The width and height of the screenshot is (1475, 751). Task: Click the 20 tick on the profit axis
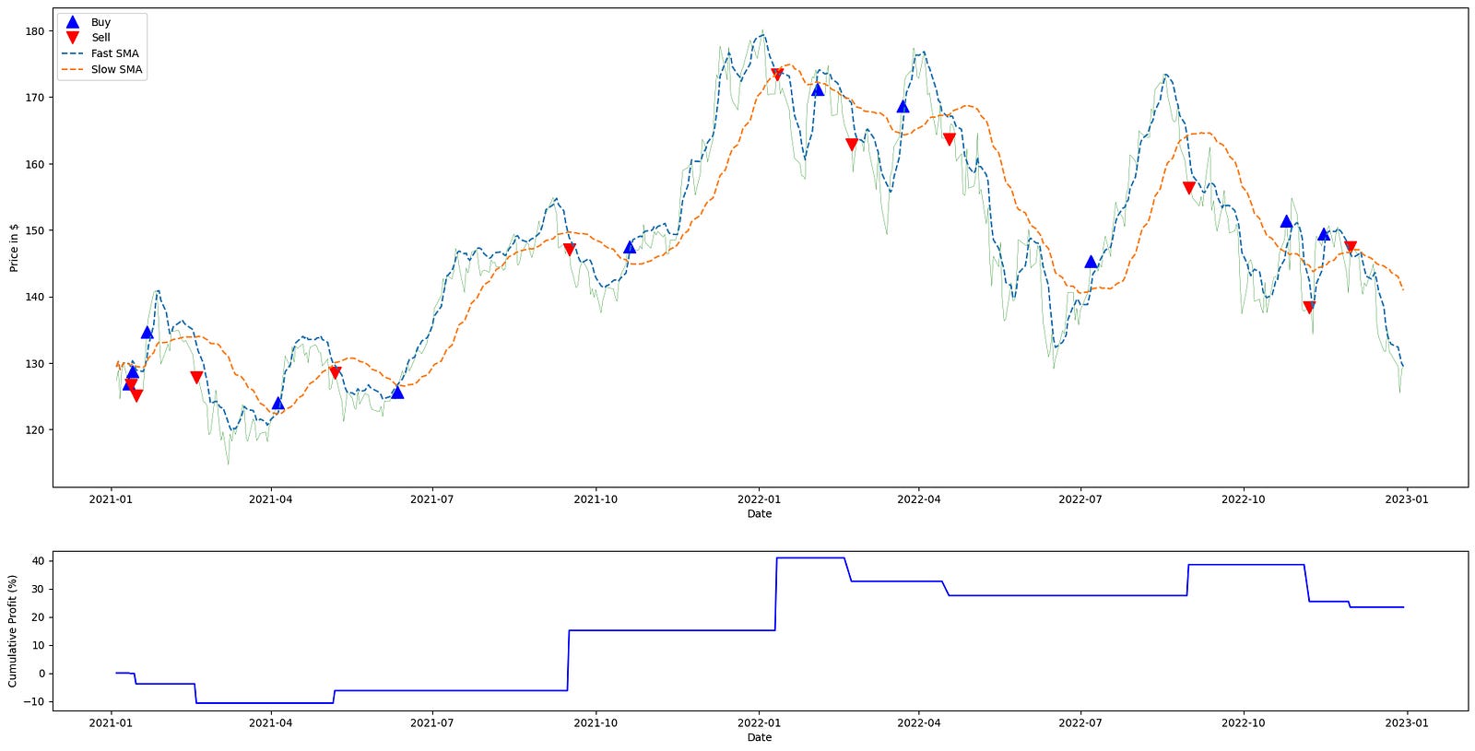38,617
